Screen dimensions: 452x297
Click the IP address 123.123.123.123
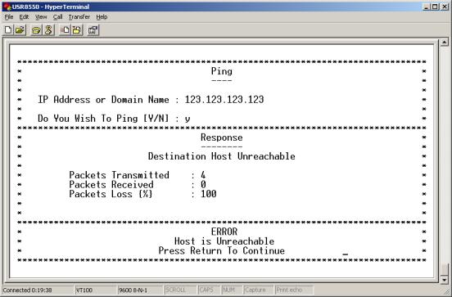tap(224, 99)
